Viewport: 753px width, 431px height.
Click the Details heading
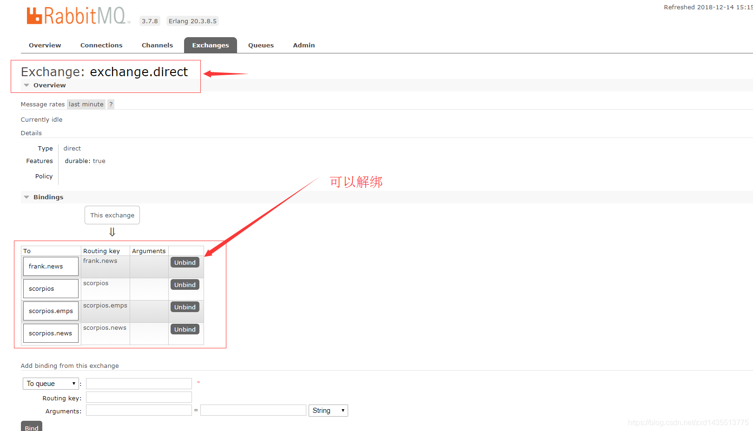pyautogui.click(x=31, y=133)
